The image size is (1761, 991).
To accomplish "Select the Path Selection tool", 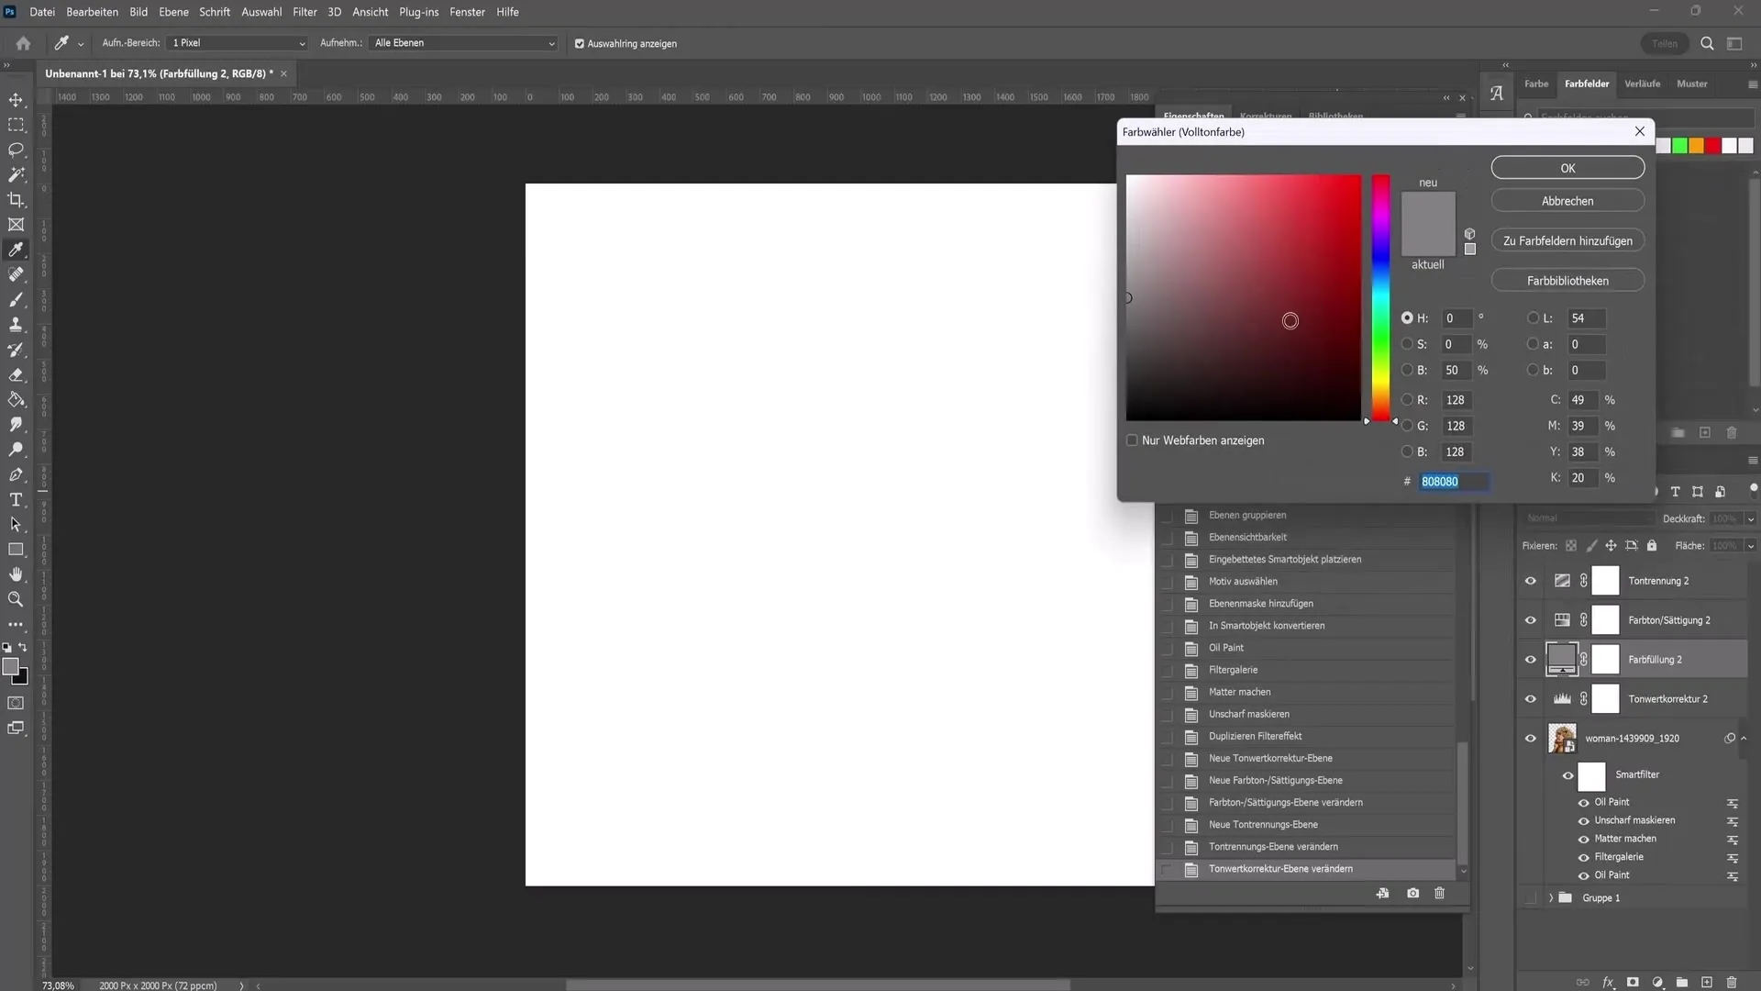I will tap(16, 525).
